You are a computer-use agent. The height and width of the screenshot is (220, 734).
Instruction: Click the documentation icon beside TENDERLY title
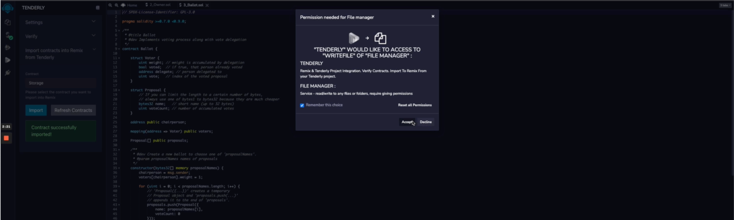98,8
